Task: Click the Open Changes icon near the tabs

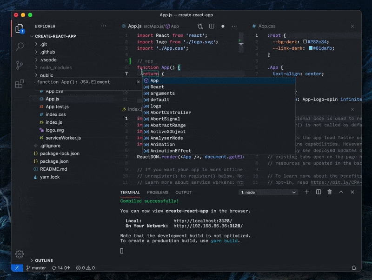Action: click(201, 27)
